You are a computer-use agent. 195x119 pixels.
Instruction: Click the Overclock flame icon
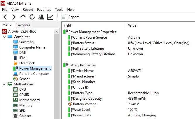(x=15, y=63)
